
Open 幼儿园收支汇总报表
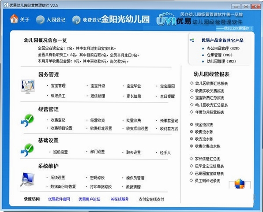click(211, 105)
